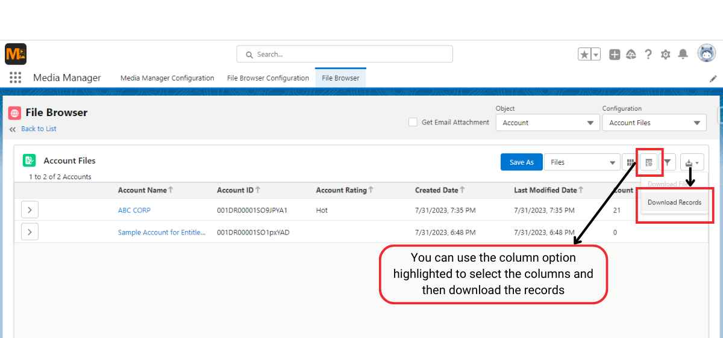
Task: Click the Save As button
Action: [522, 162]
